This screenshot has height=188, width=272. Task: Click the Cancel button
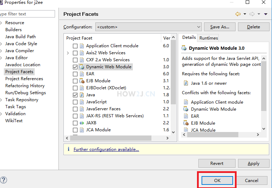(252, 181)
